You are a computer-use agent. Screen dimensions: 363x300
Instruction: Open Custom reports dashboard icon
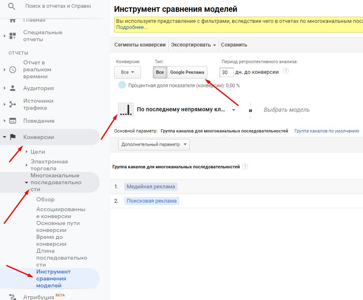pyautogui.click(x=13, y=36)
